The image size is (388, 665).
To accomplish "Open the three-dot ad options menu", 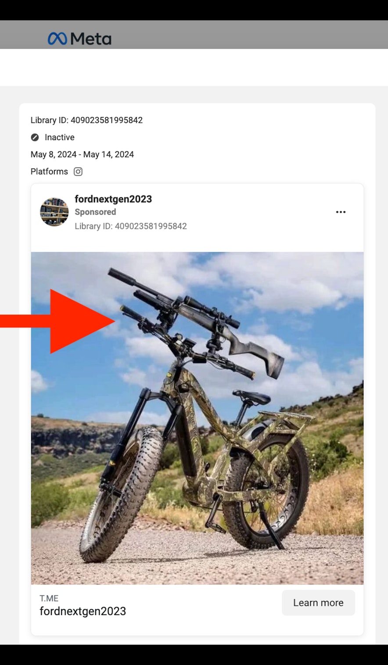I will [x=341, y=212].
